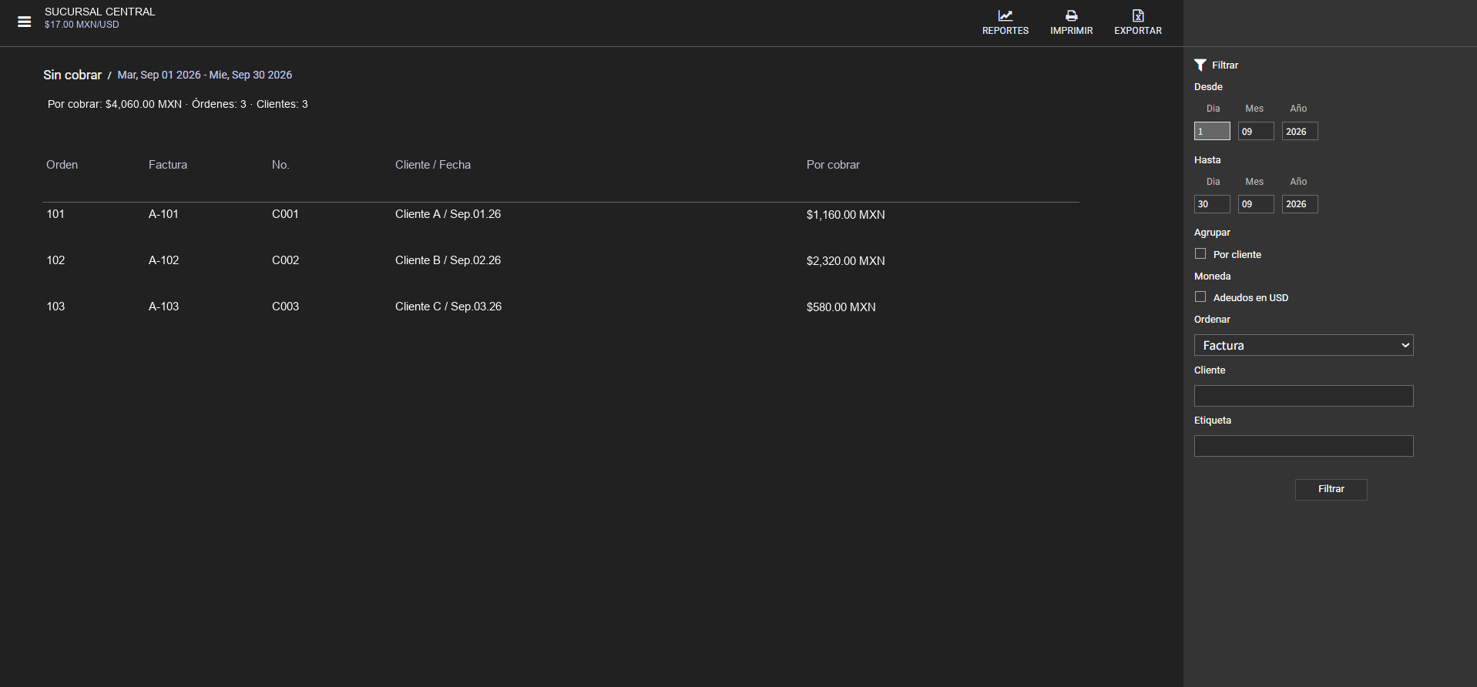Click the Cliente / Fecha column header
The height and width of the screenshot is (687, 1477).
433,165
